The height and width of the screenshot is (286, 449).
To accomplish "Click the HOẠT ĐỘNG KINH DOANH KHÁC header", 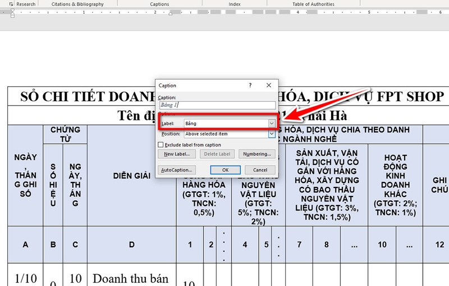I will (396, 185).
